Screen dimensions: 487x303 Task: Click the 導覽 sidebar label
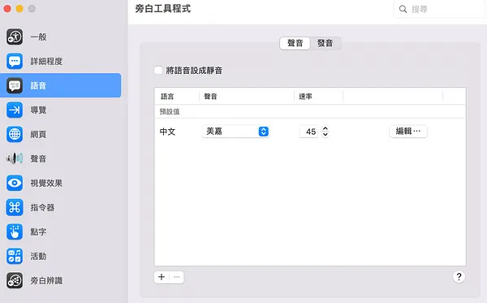coord(38,110)
